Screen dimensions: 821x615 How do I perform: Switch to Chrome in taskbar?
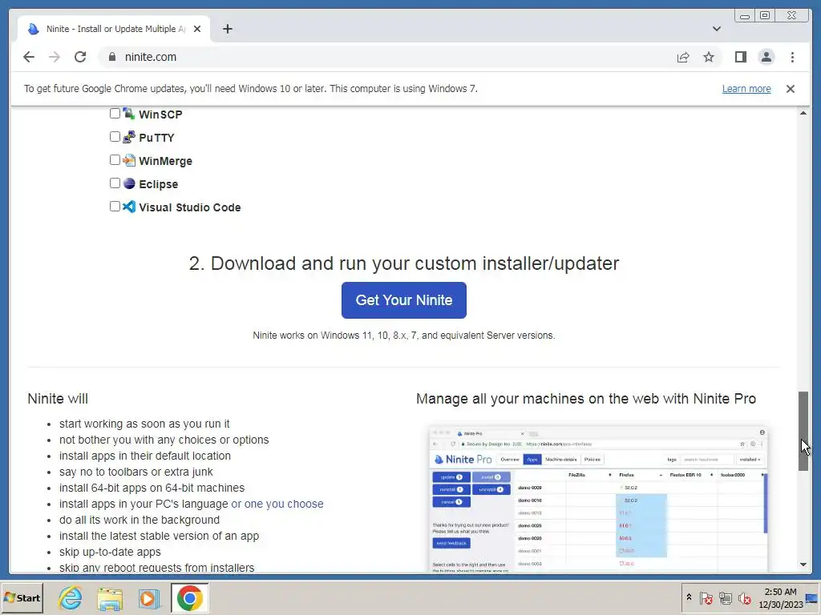click(189, 597)
